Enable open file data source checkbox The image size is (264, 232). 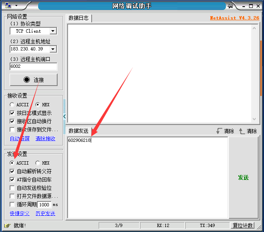[12, 196]
